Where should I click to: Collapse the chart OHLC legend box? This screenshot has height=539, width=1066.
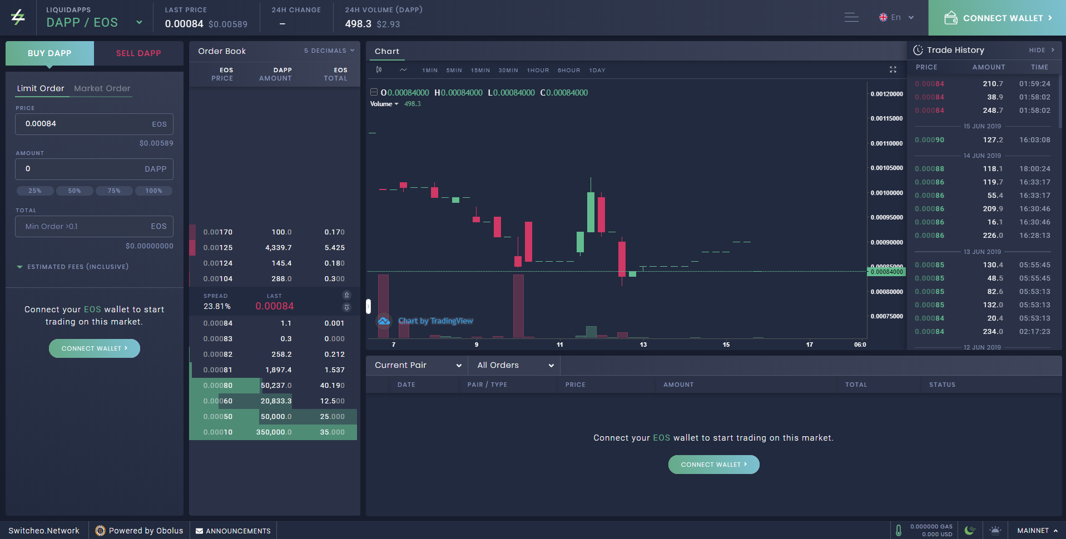pos(374,92)
